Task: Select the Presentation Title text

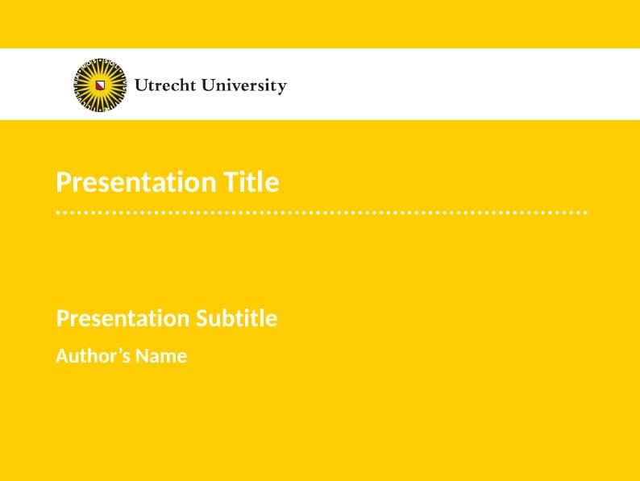Action: [168, 182]
